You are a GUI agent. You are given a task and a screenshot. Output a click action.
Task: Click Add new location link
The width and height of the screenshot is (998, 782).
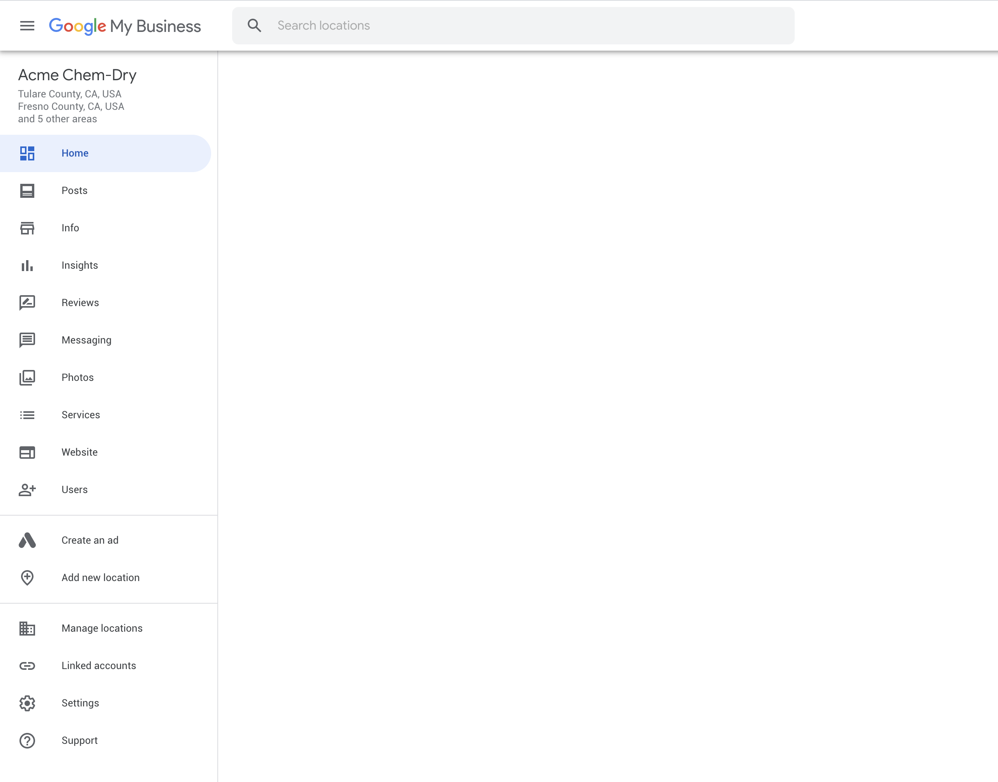click(101, 578)
